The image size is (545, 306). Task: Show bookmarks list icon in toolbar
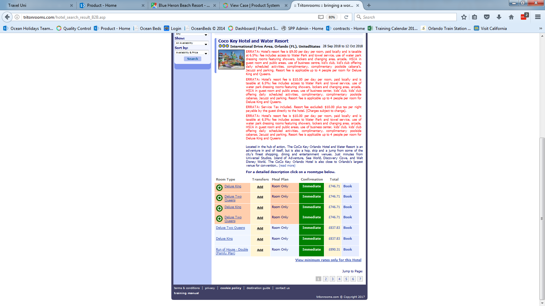(474, 17)
